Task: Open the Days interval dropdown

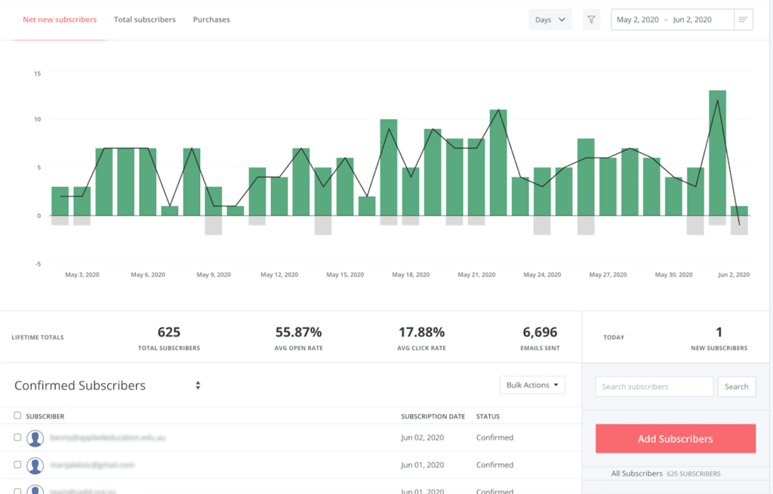Action: (x=550, y=20)
